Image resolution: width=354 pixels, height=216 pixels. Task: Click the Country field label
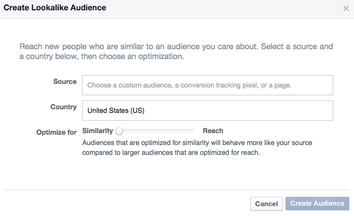(x=63, y=107)
